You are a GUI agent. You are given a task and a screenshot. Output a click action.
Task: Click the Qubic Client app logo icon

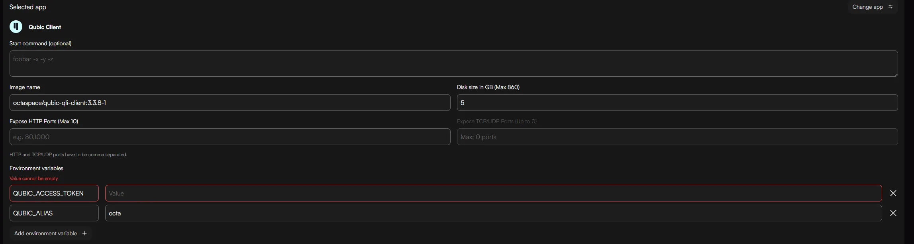click(x=16, y=27)
